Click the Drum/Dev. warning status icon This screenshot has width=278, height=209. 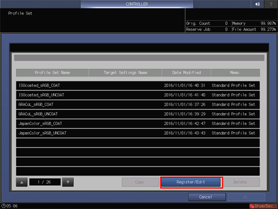pos(263,206)
